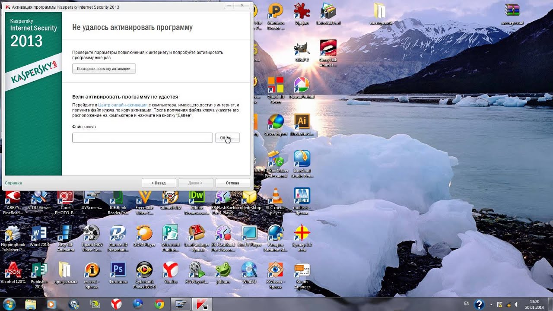Open FSViewer desktop shortcut
The image size is (553, 311).
276,276
